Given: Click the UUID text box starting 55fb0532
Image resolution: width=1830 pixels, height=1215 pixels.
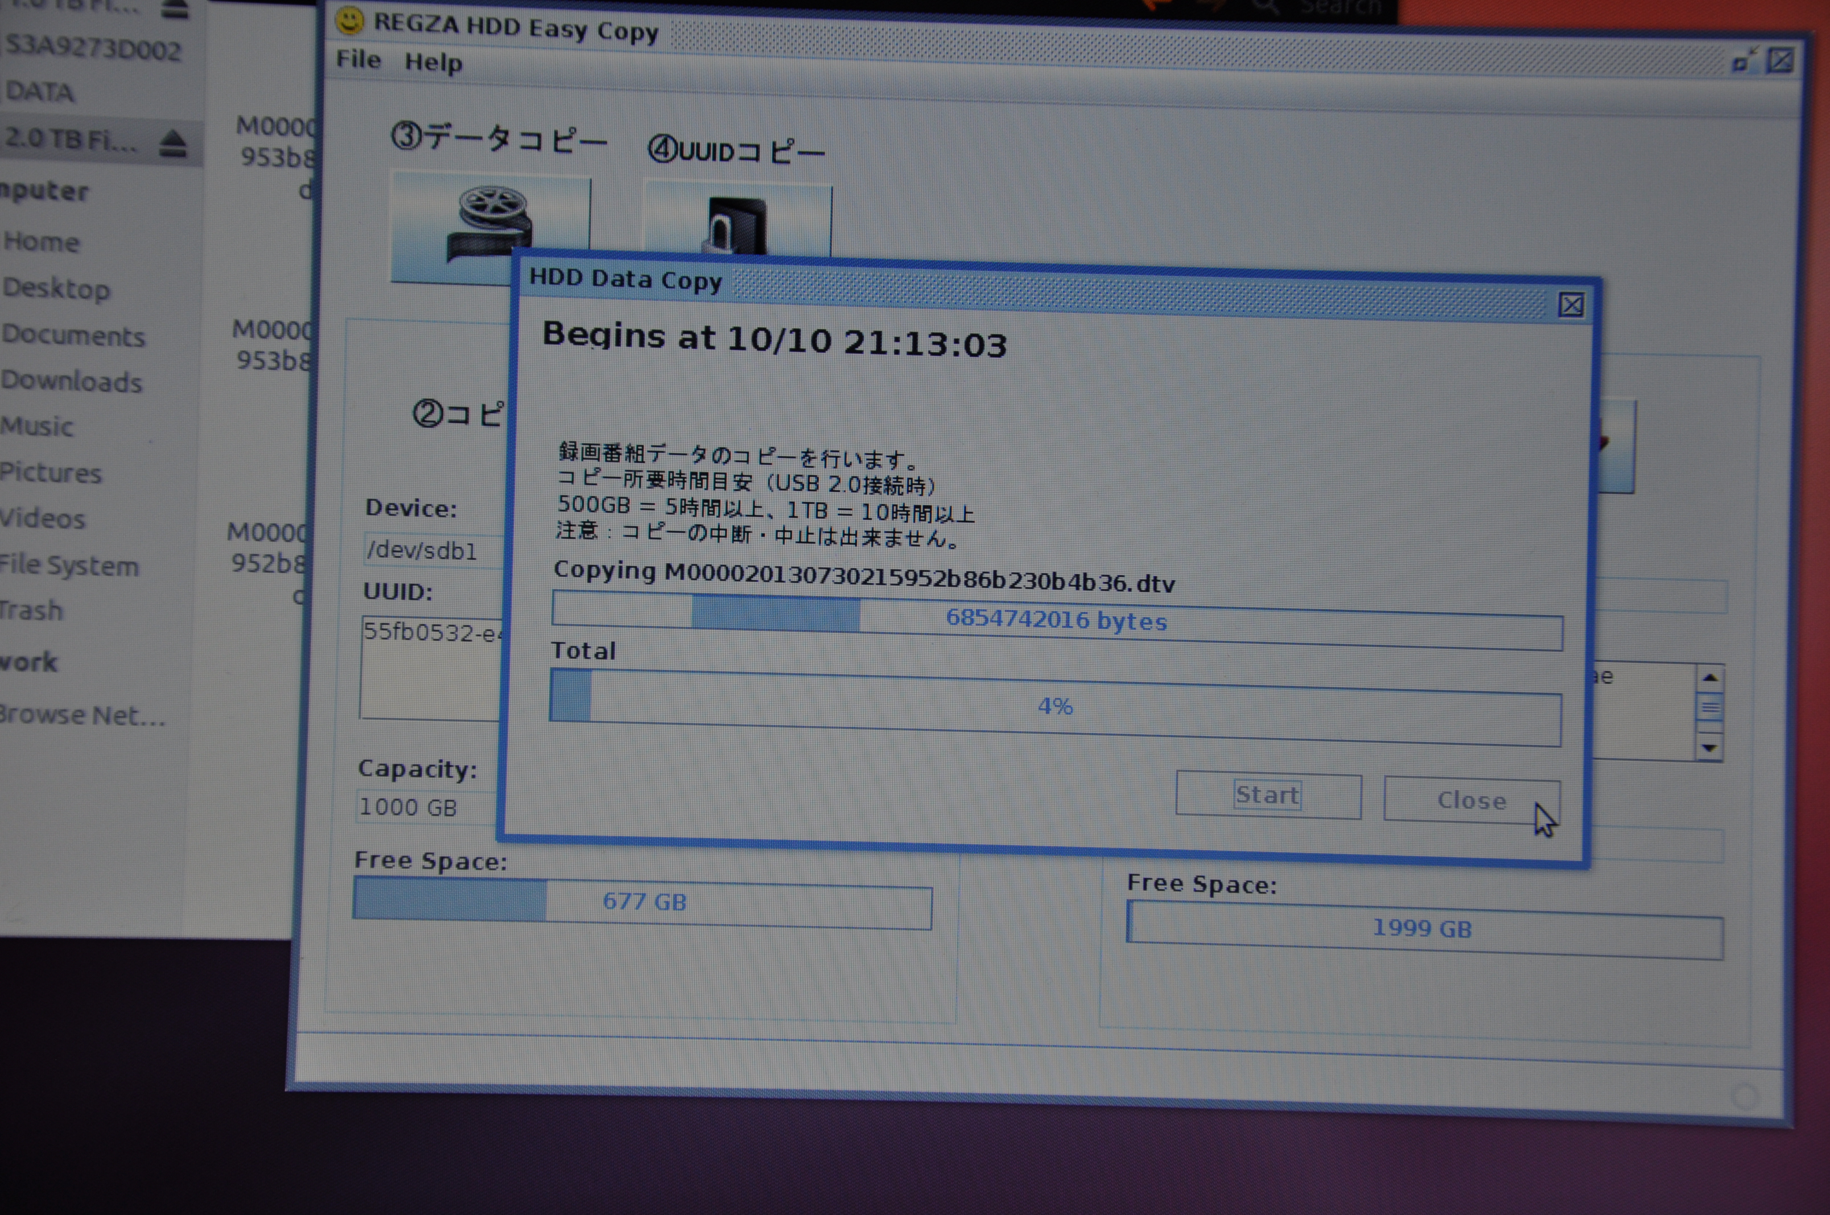Looking at the screenshot, I should point(432,668).
